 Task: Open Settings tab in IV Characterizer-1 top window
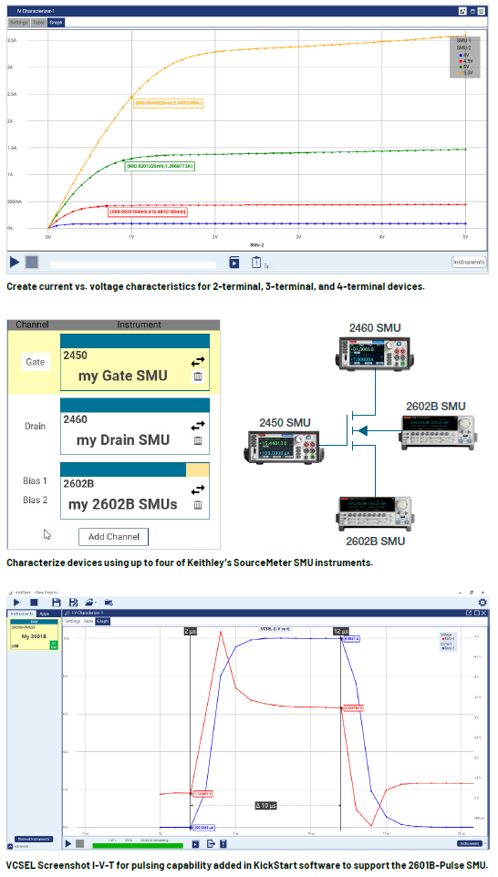point(19,23)
